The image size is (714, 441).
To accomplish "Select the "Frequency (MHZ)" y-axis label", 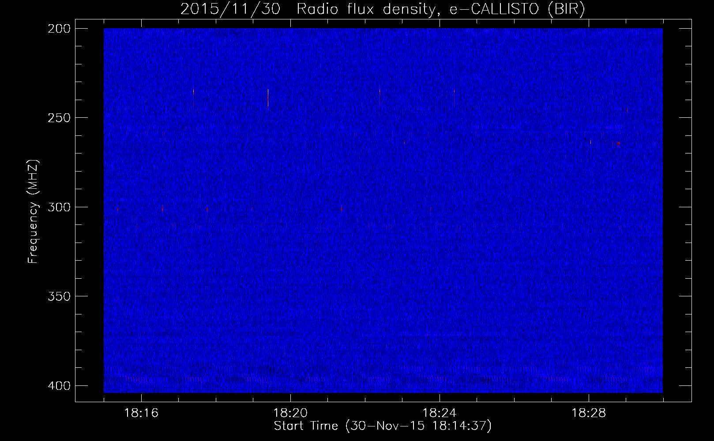I will pyautogui.click(x=33, y=211).
